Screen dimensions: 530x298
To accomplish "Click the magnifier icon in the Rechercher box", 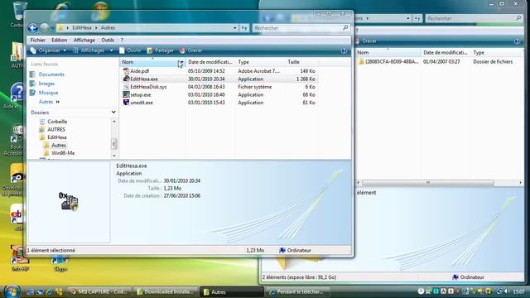I will coord(345,27).
